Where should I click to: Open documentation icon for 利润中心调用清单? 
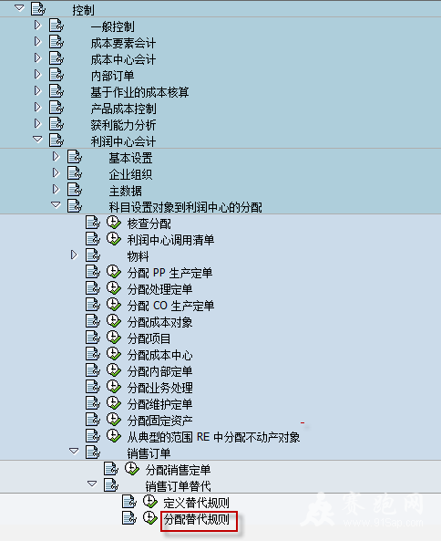(x=93, y=239)
